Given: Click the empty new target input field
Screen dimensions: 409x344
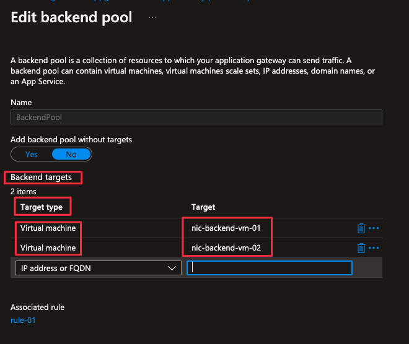Looking at the screenshot, I should [x=270, y=268].
